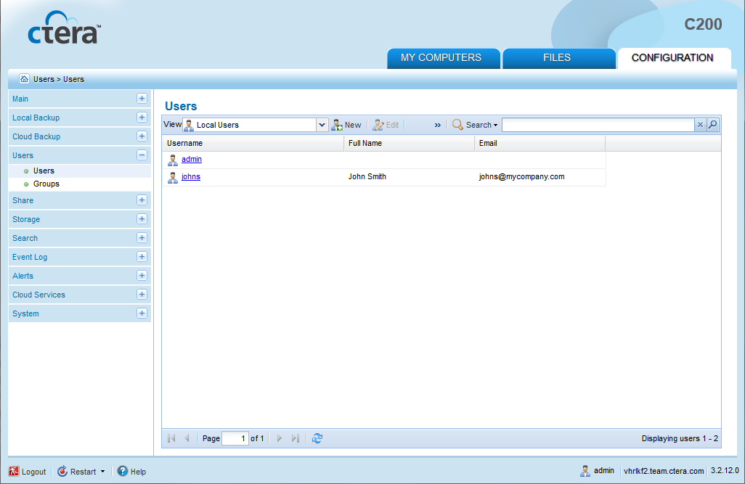
Task: Switch to the FILES tab
Action: [557, 58]
